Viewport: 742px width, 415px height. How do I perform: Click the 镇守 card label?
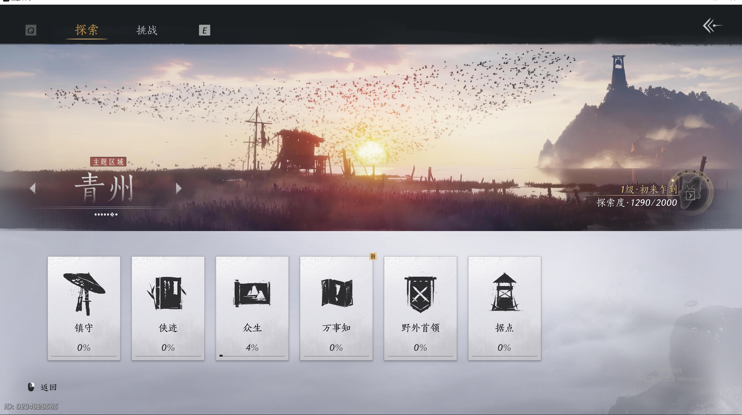tap(84, 328)
